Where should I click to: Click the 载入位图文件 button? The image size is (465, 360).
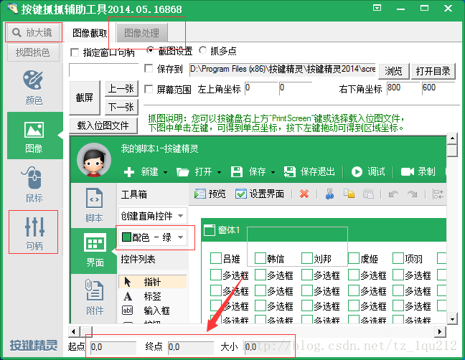tap(103, 125)
